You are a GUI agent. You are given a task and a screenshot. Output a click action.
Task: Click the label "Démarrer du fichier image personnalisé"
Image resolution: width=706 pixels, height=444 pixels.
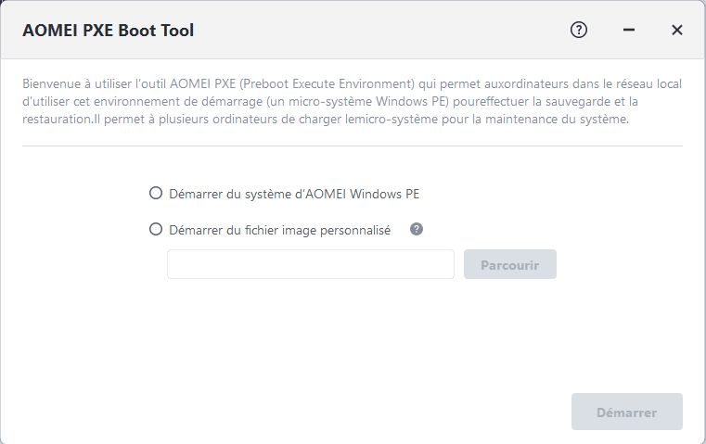(280, 229)
